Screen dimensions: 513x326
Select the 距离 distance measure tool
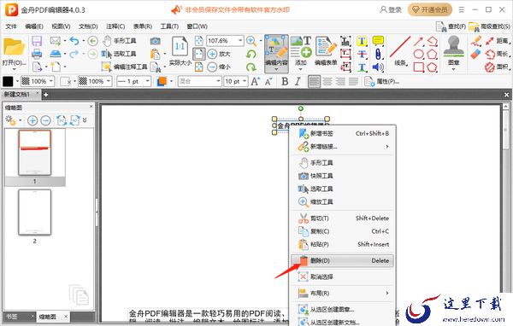point(498,41)
